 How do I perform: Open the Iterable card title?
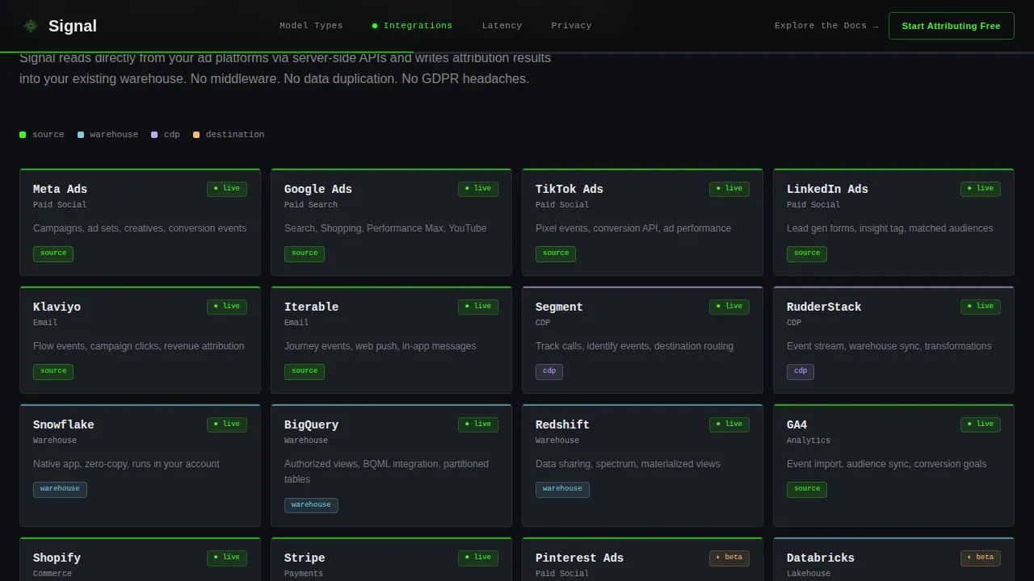click(311, 307)
